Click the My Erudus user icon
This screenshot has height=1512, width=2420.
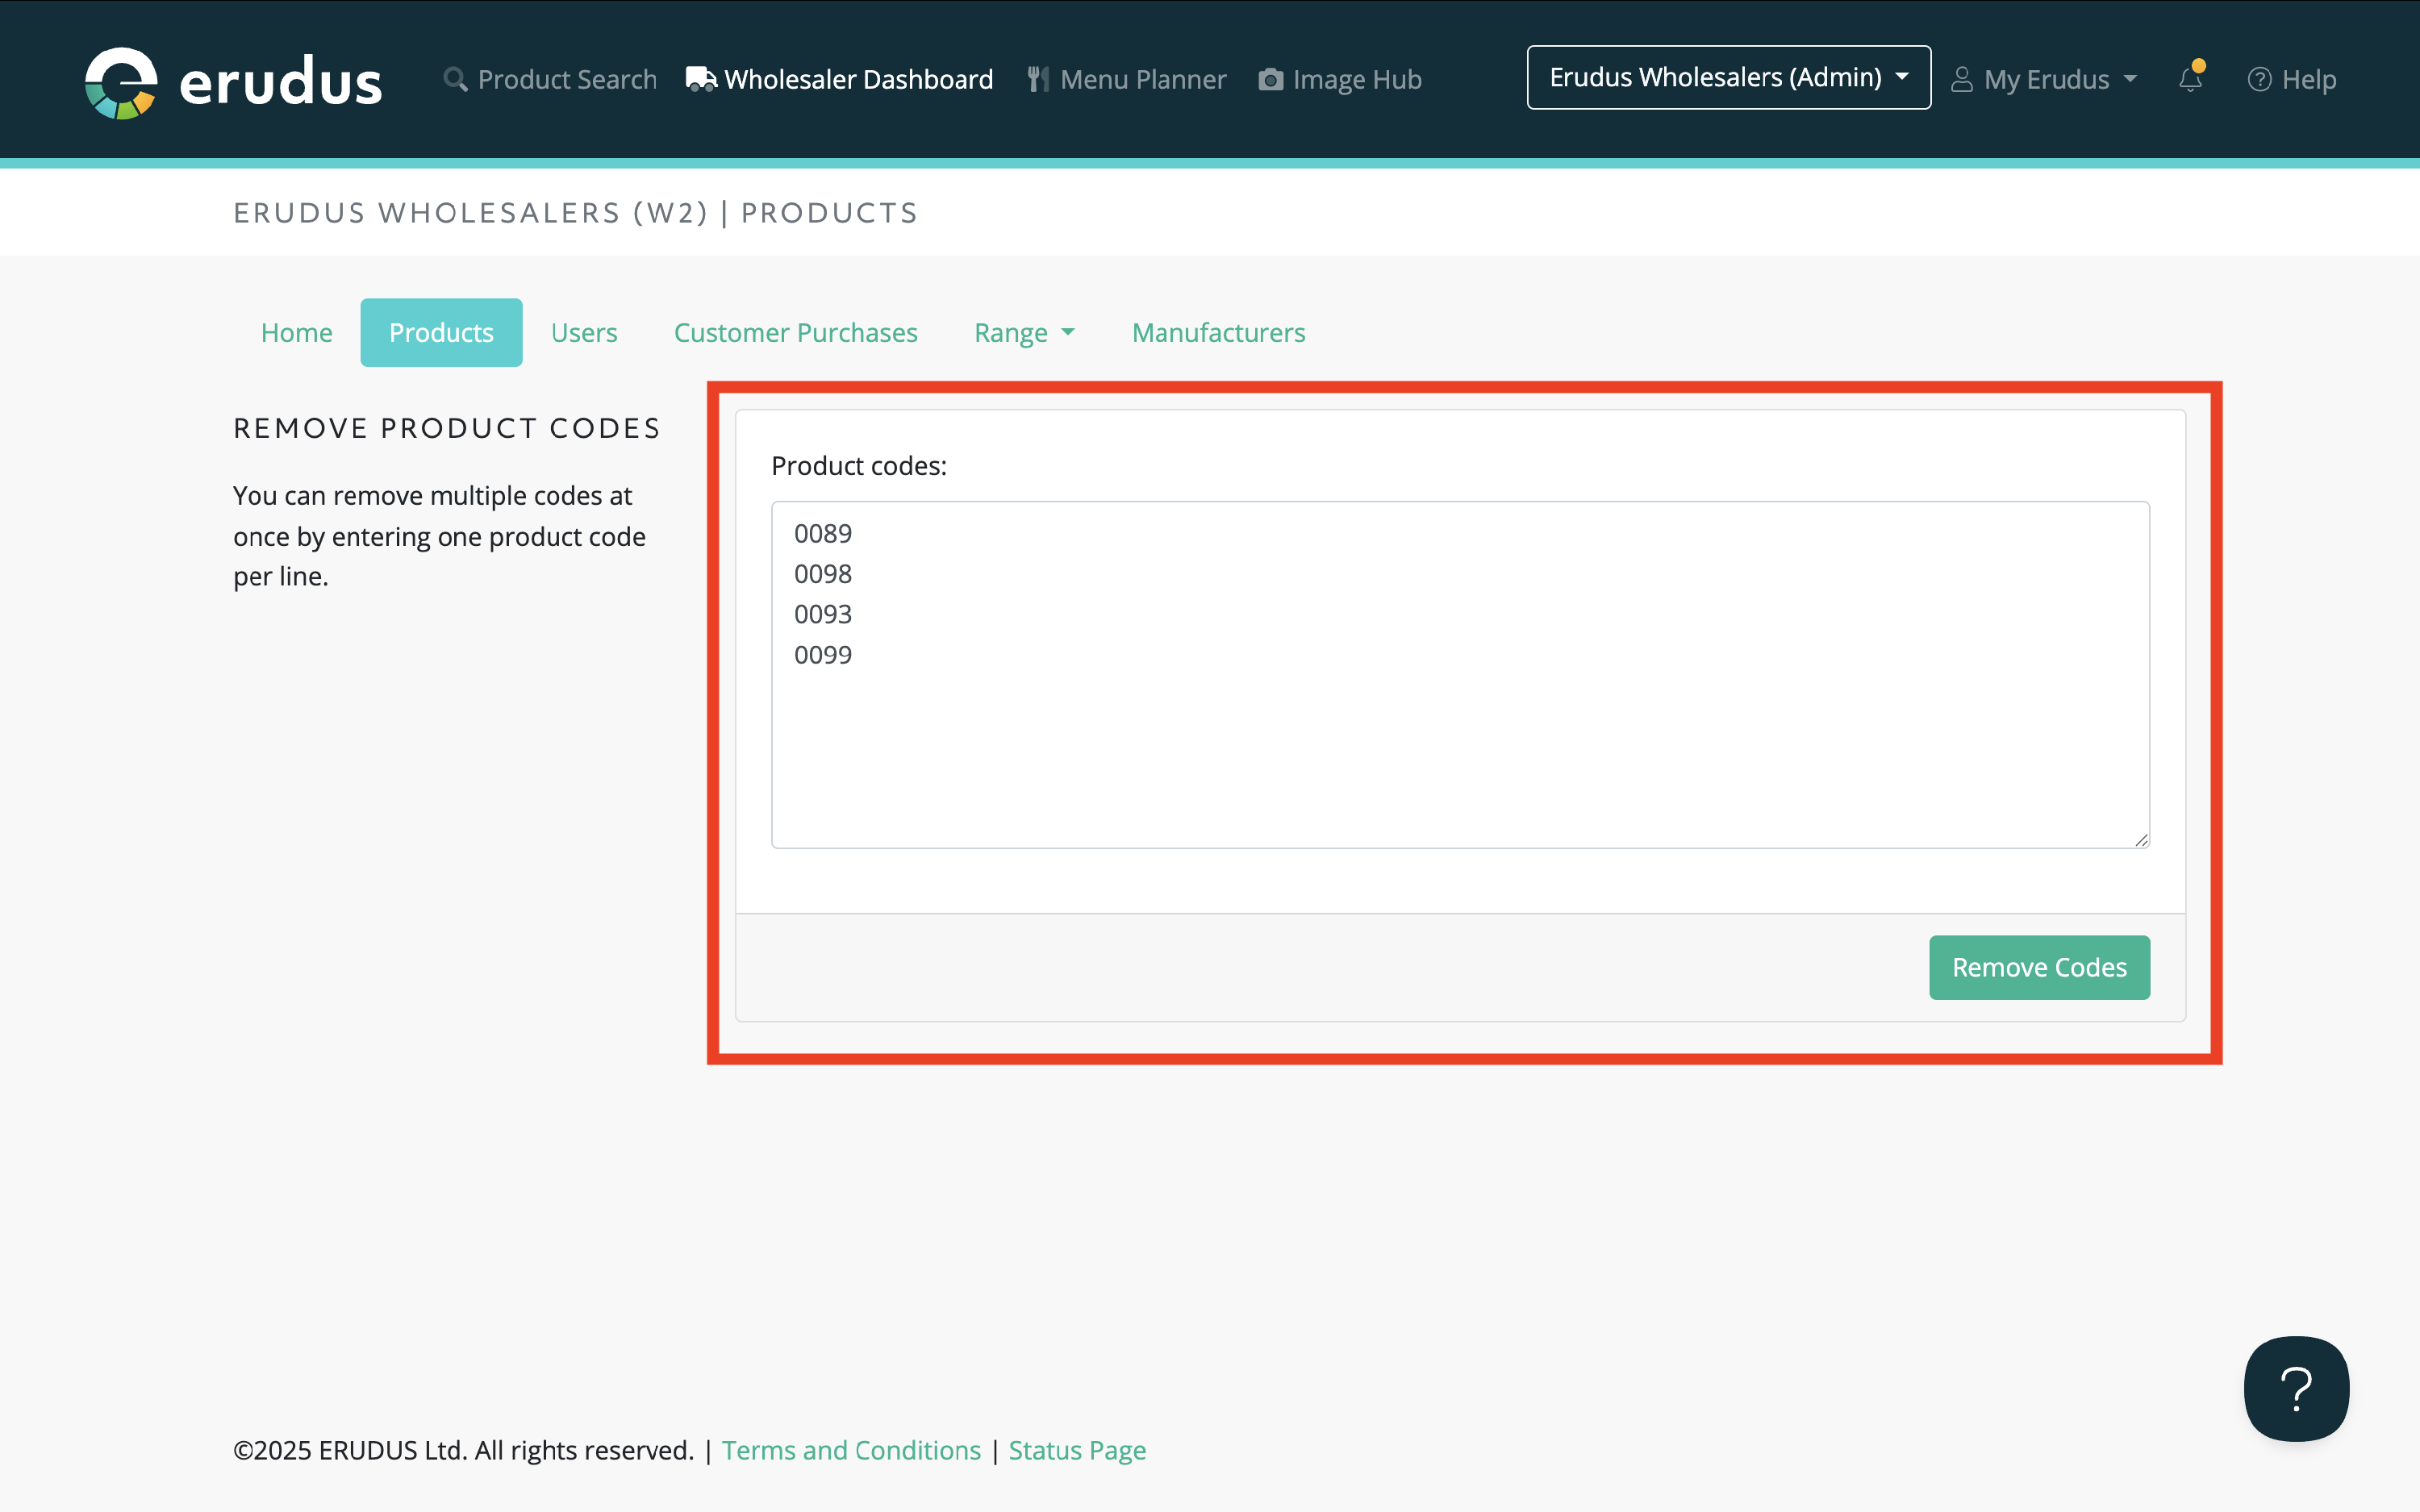coord(1962,79)
